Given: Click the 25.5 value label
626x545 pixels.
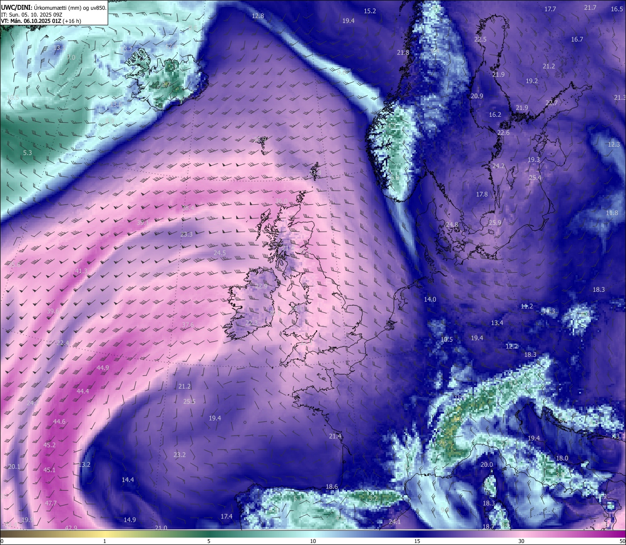Looking at the screenshot, I should click(189, 401).
